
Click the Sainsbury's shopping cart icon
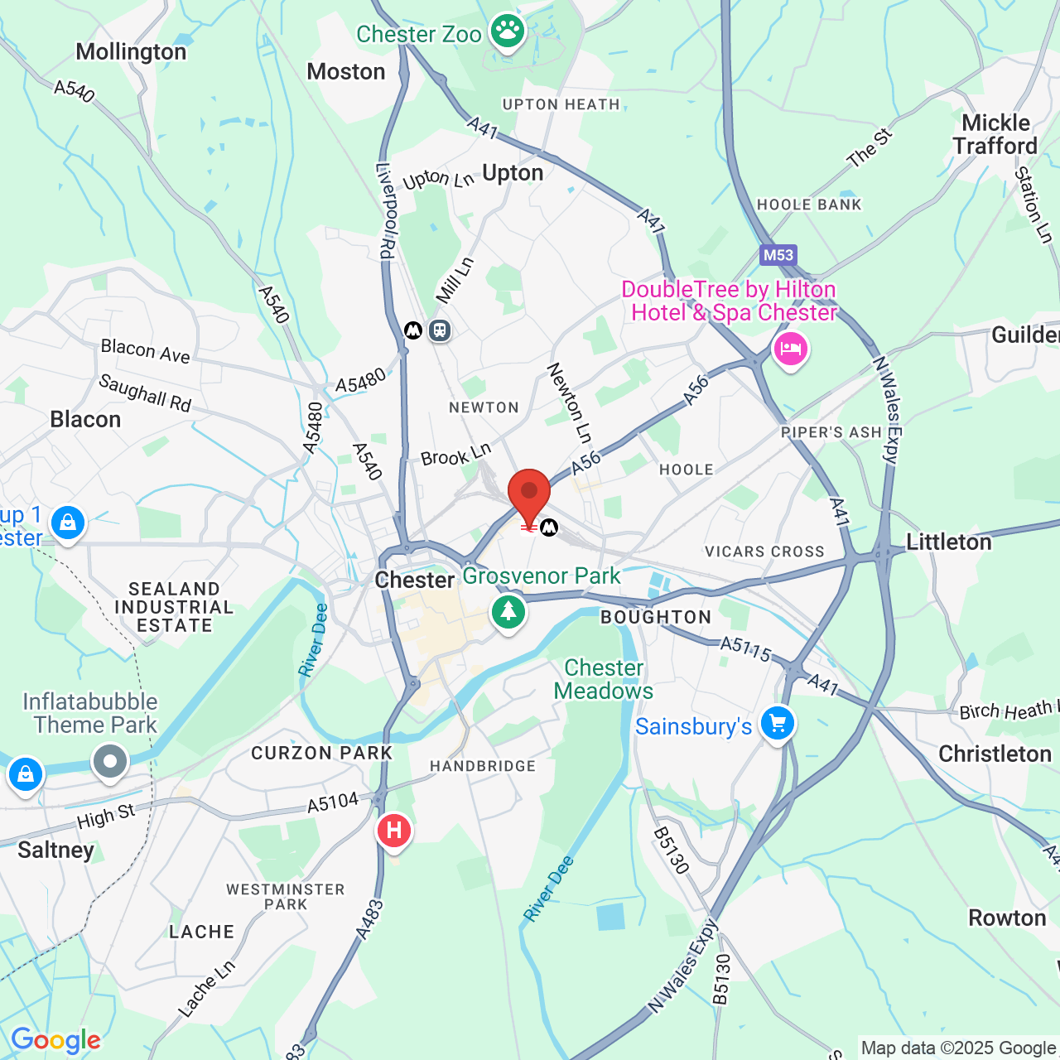point(778,725)
